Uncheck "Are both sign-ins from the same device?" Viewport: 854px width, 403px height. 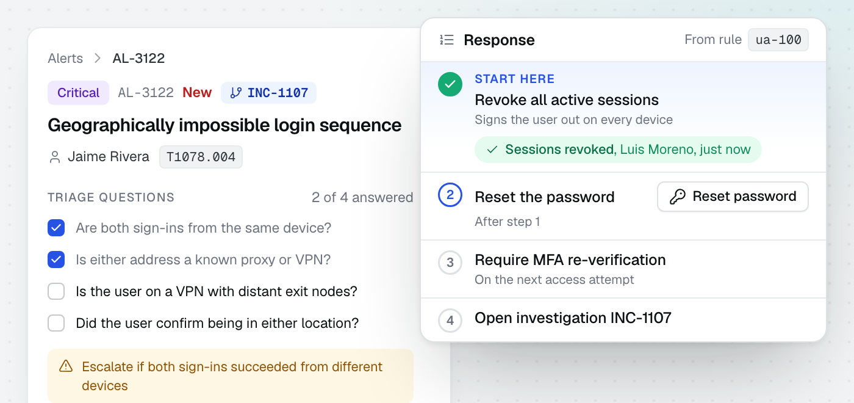56,228
